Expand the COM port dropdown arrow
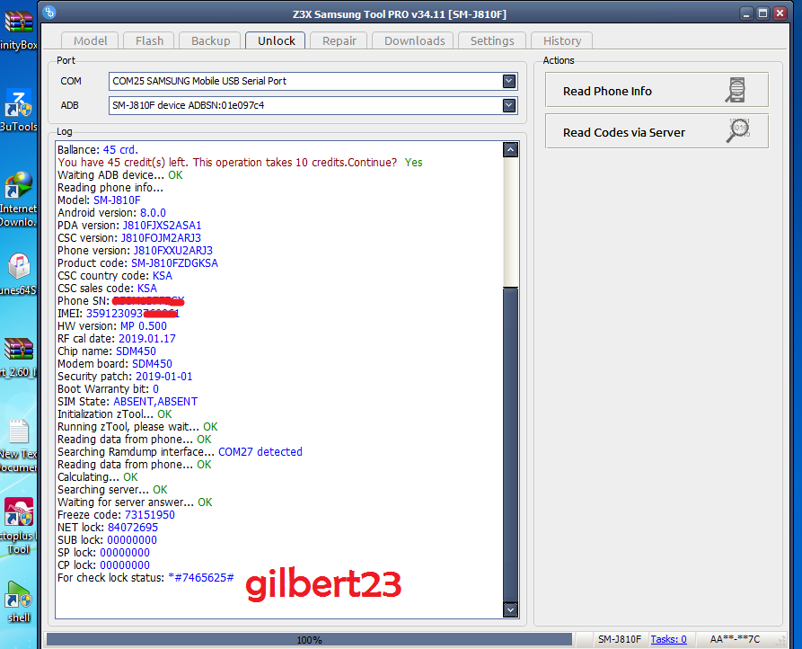Viewport: 802px width, 649px height. click(508, 81)
